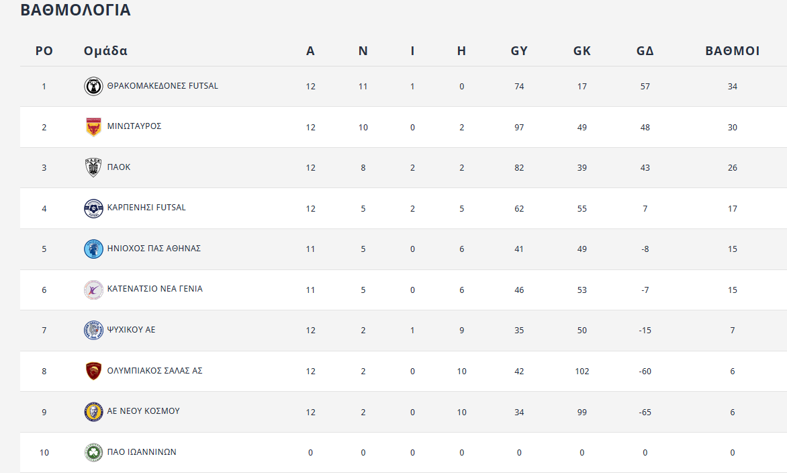Click the ΚΑΡΠΕΝΗΣΙ FUTSAL round logo
Viewport: 787px width, 473px height.
[x=93, y=208]
